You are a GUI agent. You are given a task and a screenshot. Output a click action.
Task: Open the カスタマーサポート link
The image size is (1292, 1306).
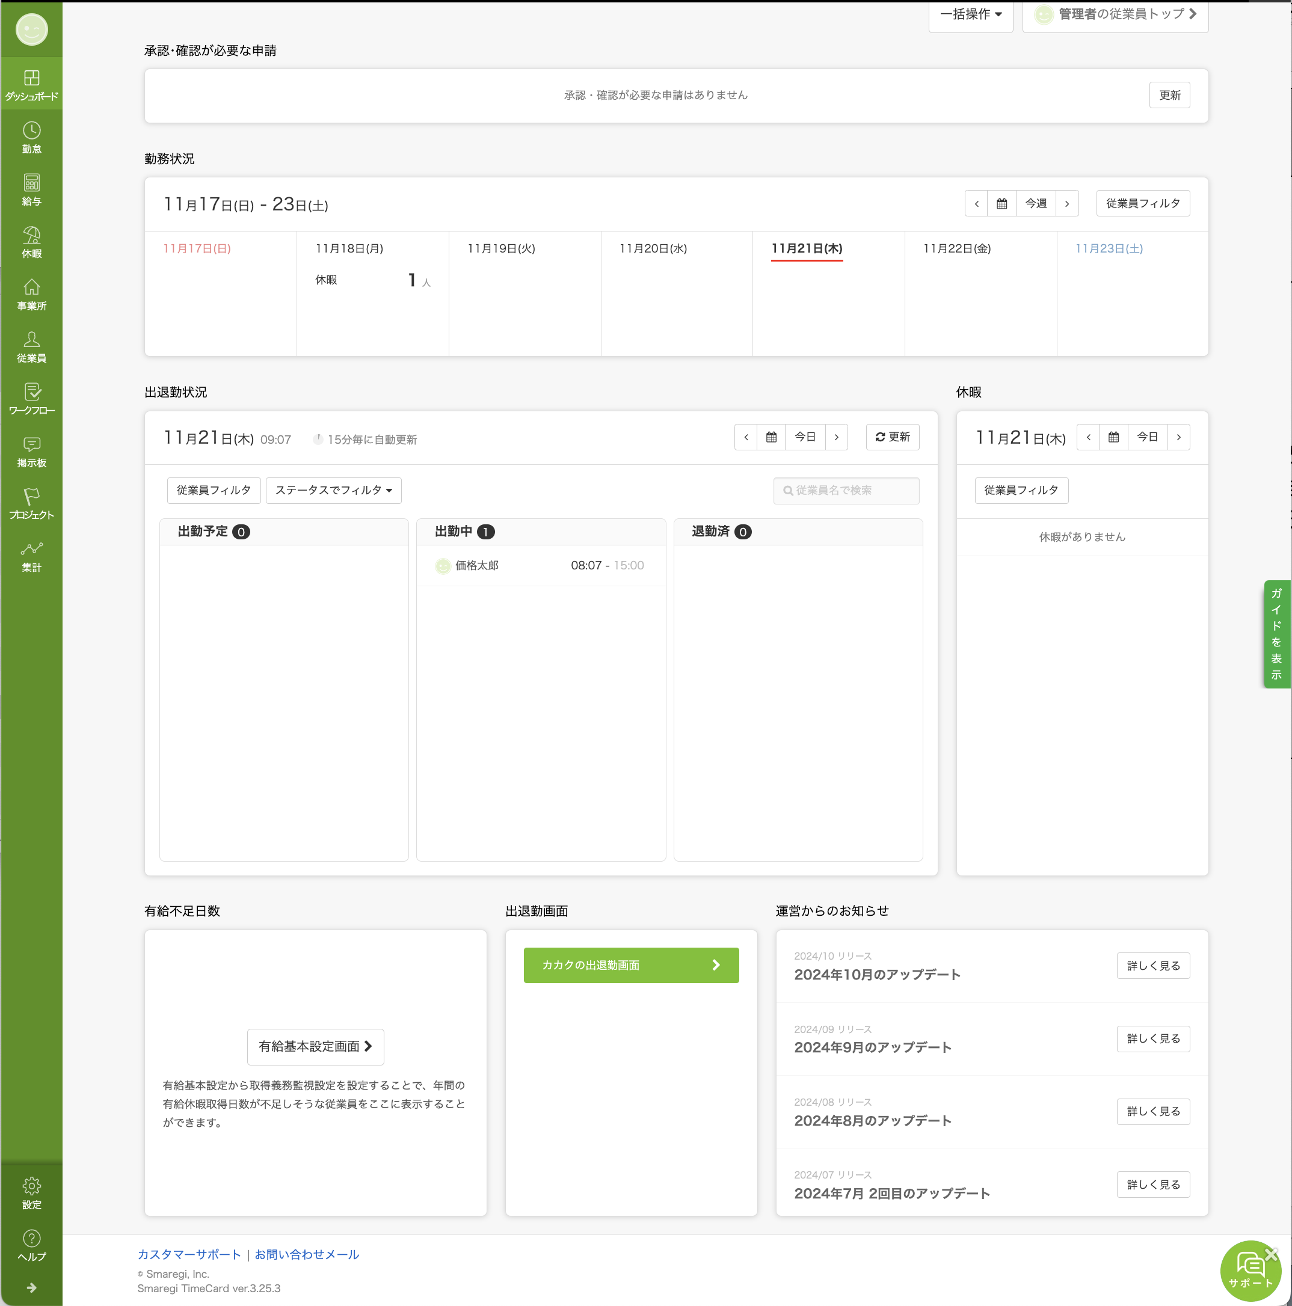click(x=189, y=1254)
